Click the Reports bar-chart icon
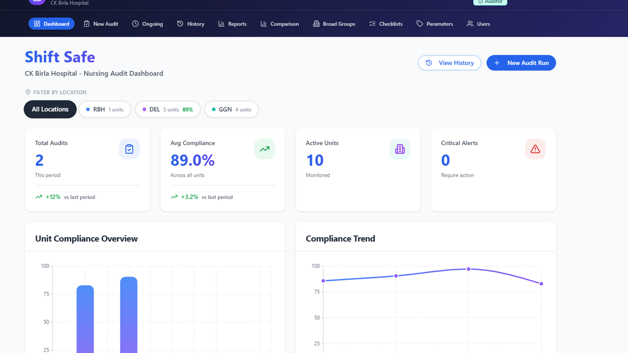 (x=221, y=24)
